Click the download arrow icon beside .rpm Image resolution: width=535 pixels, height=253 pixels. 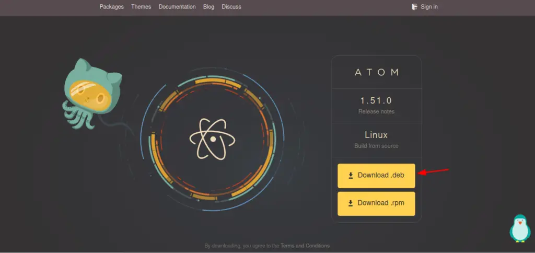(351, 203)
